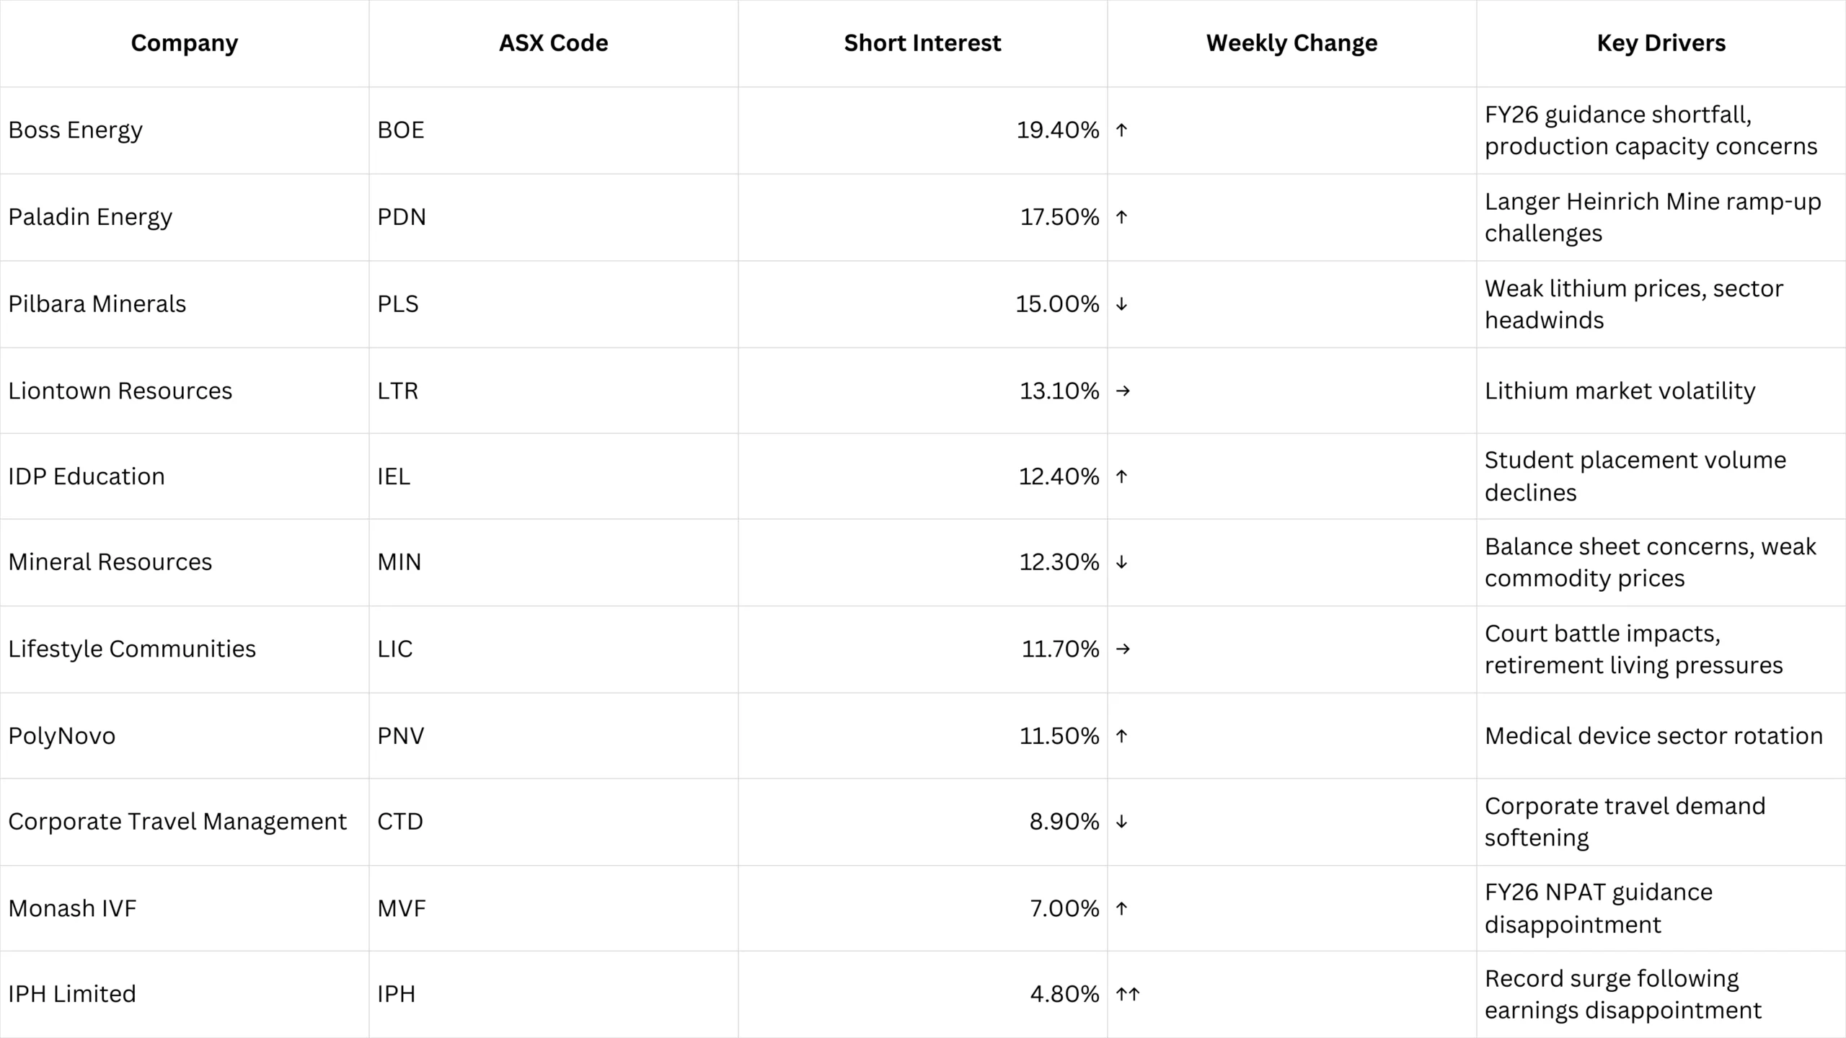Select the BOE ticker code cell

(401, 130)
